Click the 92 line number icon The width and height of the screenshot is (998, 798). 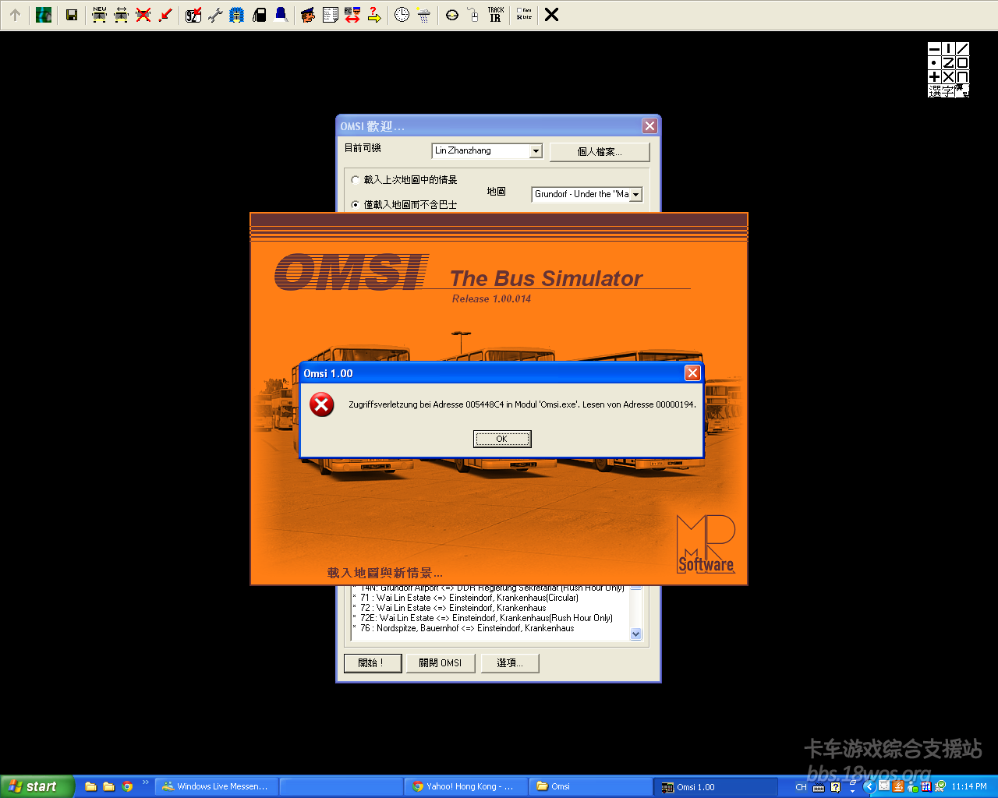[193, 15]
